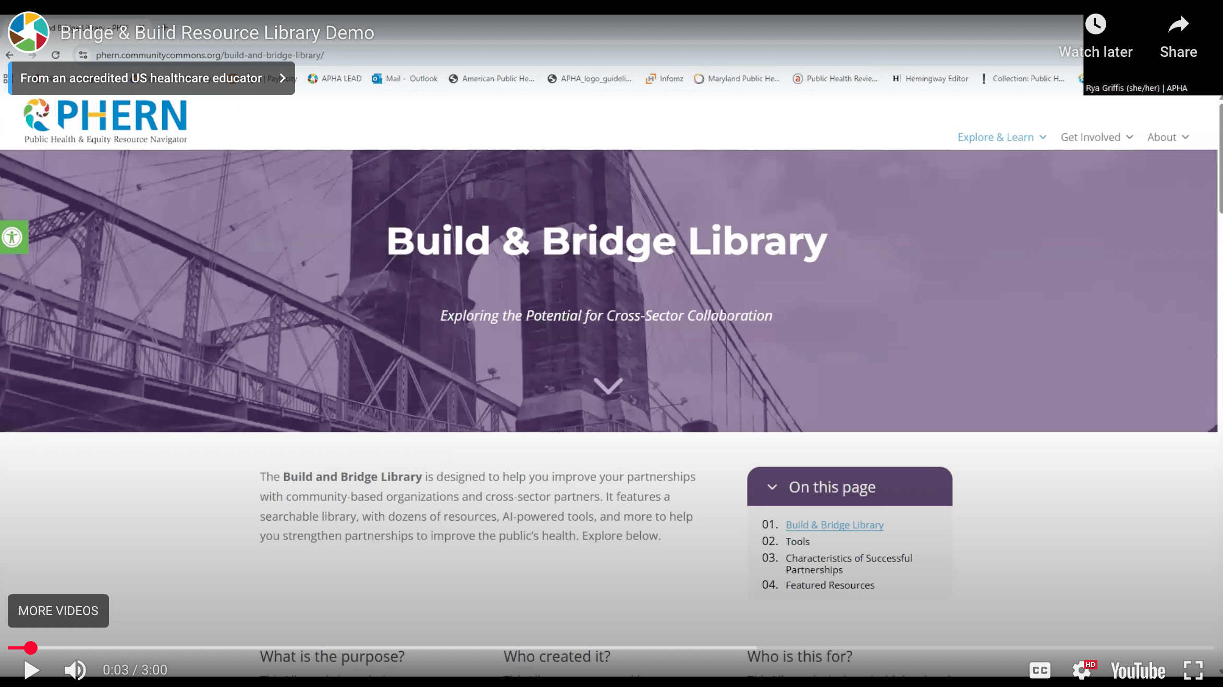1223x687 pixels.
Task: Click the Watch later clock icon
Action: 1095,24
